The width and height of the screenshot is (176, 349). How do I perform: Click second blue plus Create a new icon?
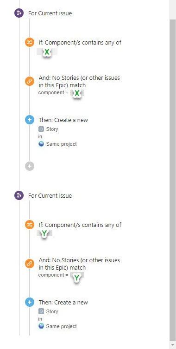pos(30,302)
